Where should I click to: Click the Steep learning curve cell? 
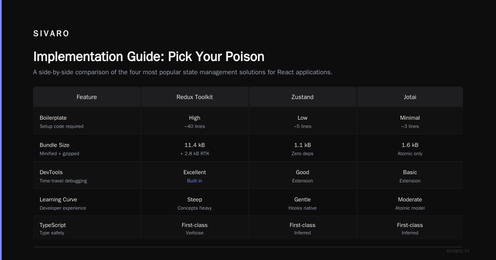click(x=195, y=203)
